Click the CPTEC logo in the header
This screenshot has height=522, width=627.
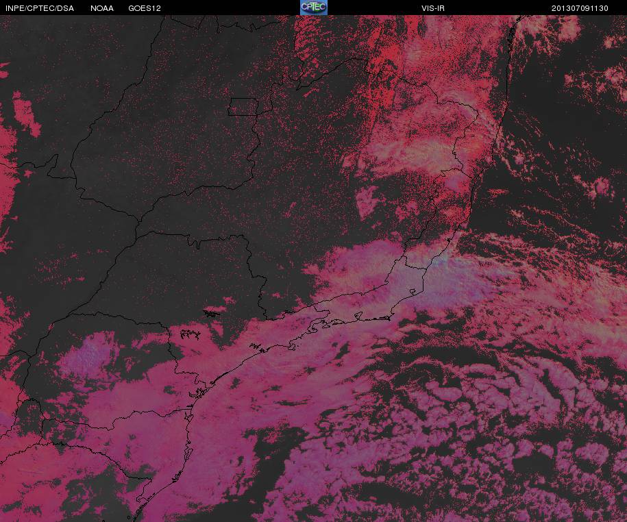(x=314, y=8)
